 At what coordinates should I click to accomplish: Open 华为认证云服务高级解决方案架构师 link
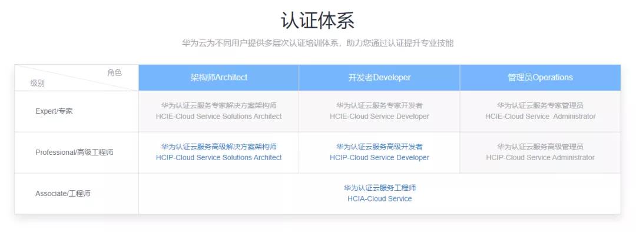218,147
